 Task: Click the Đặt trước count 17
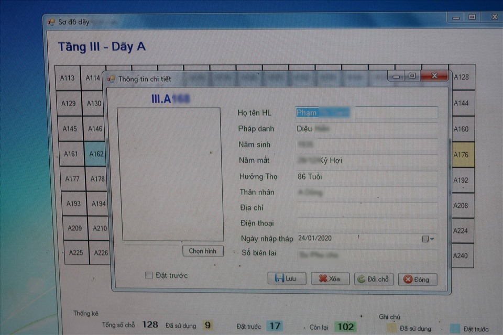click(275, 326)
